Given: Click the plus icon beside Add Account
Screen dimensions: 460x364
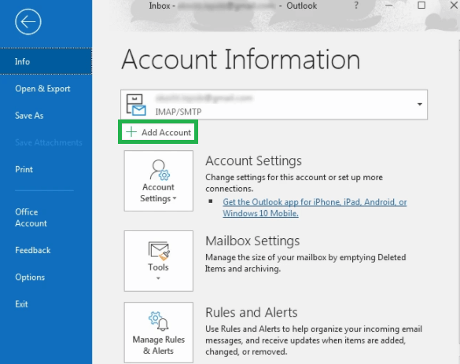Looking at the screenshot, I should point(131,132).
